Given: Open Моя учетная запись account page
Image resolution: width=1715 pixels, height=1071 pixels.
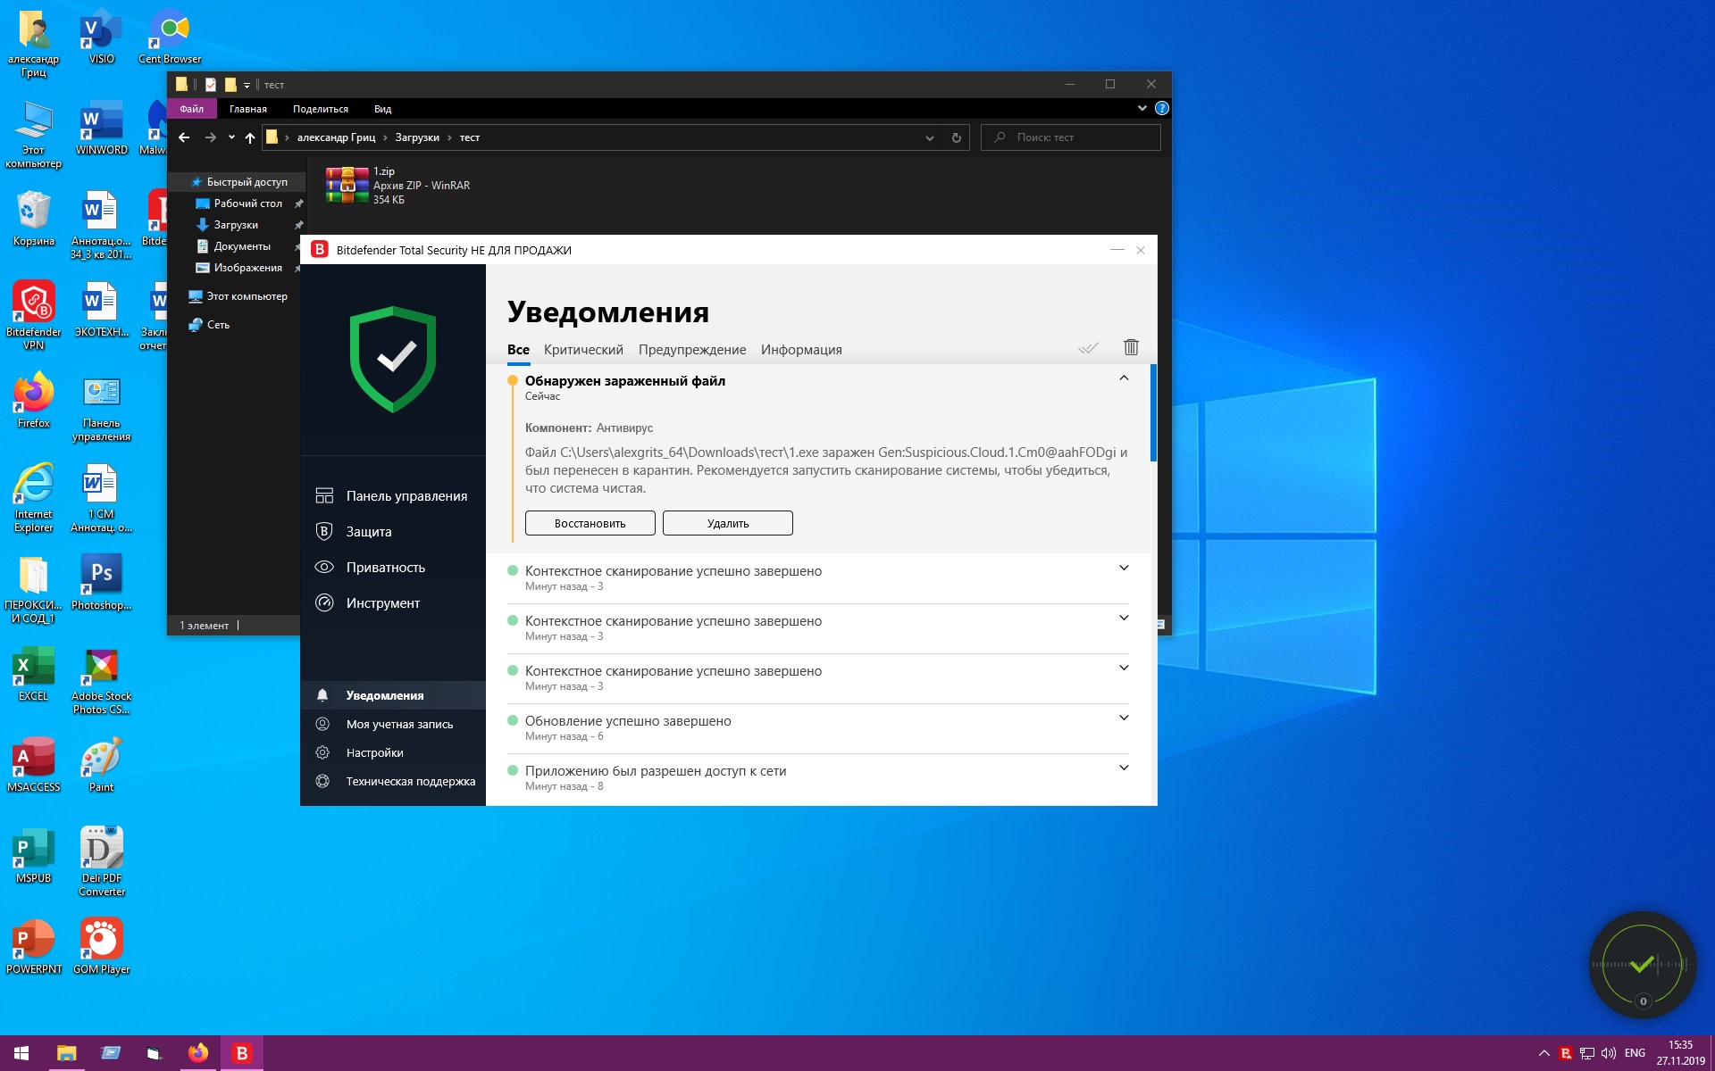Looking at the screenshot, I should (x=398, y=725).
